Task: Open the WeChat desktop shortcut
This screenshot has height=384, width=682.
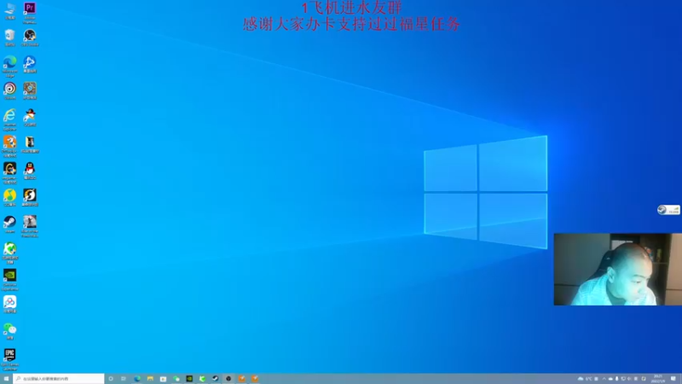Action: click(9, 330)
